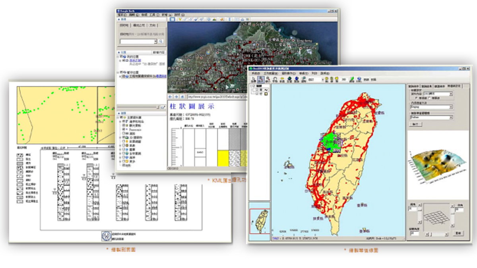Viewport: 477px width, 268px height.
Task: Click the magnifier search button in Google Earth sidebar
Action: coord(161,41)
